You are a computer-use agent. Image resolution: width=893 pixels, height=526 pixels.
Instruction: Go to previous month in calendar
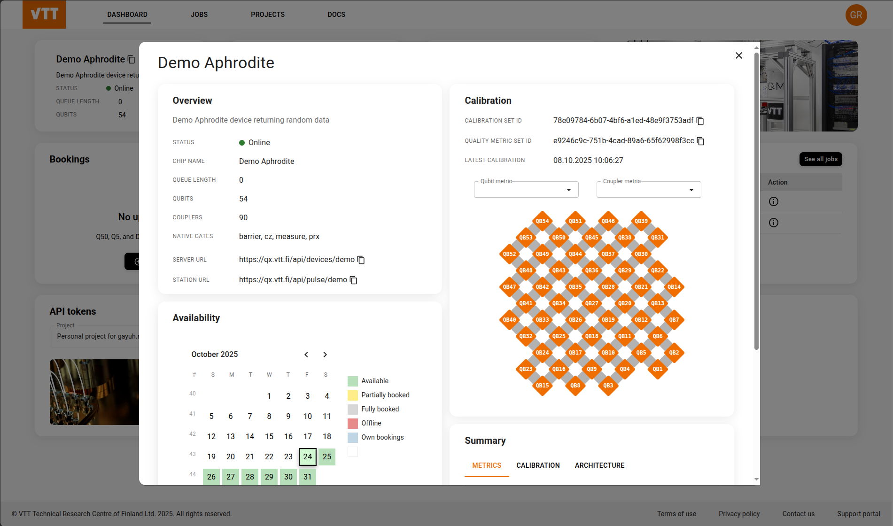[306, 355]
